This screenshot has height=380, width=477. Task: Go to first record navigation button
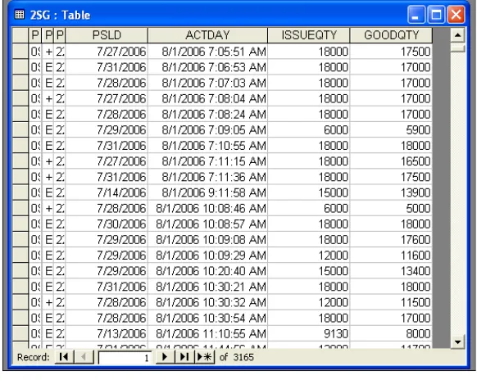coord(64,356)
